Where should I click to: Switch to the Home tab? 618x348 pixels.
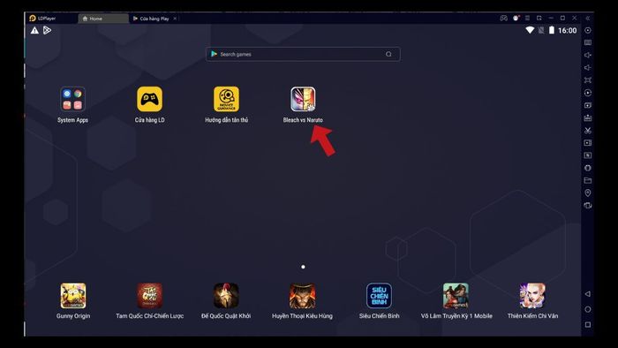pyautogui.click(x=103, y=19)
